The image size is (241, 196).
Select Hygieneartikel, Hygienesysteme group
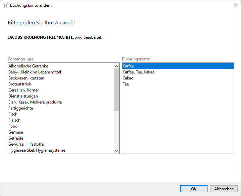[x=37, y=150]
